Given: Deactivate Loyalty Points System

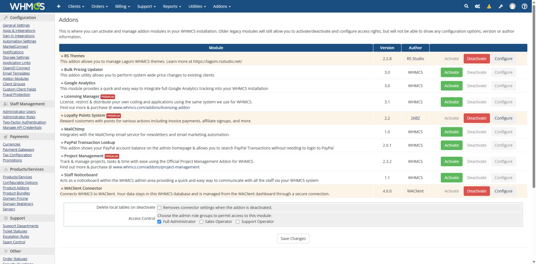Looking at the screenshot, I should (477, 118).
